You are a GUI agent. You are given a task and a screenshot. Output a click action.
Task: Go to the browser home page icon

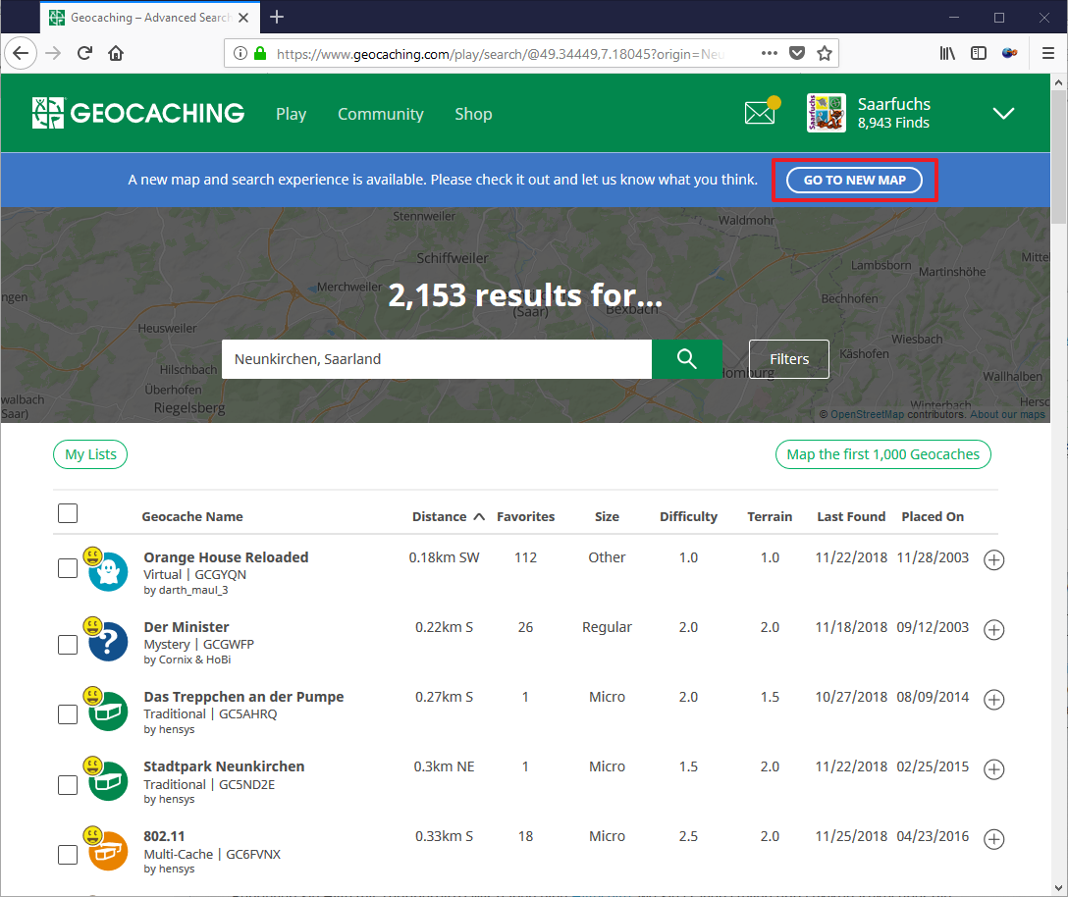pos(116,53)
